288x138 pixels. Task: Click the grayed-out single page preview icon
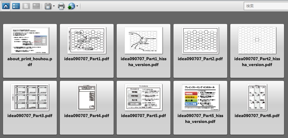(x=26, y=6)
